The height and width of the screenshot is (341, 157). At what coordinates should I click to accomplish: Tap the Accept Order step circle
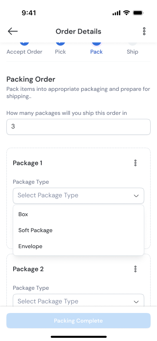tap(24, 43)
